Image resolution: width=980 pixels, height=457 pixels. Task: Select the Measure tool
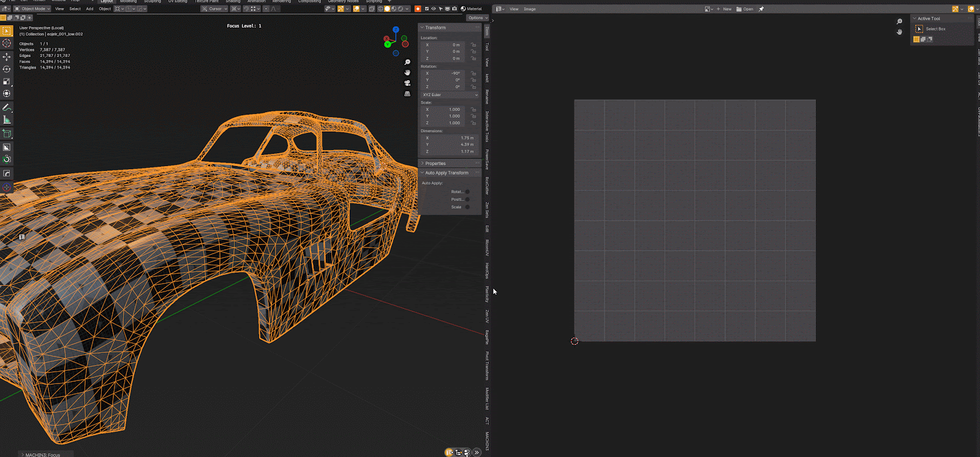click(x=7, y=120)
